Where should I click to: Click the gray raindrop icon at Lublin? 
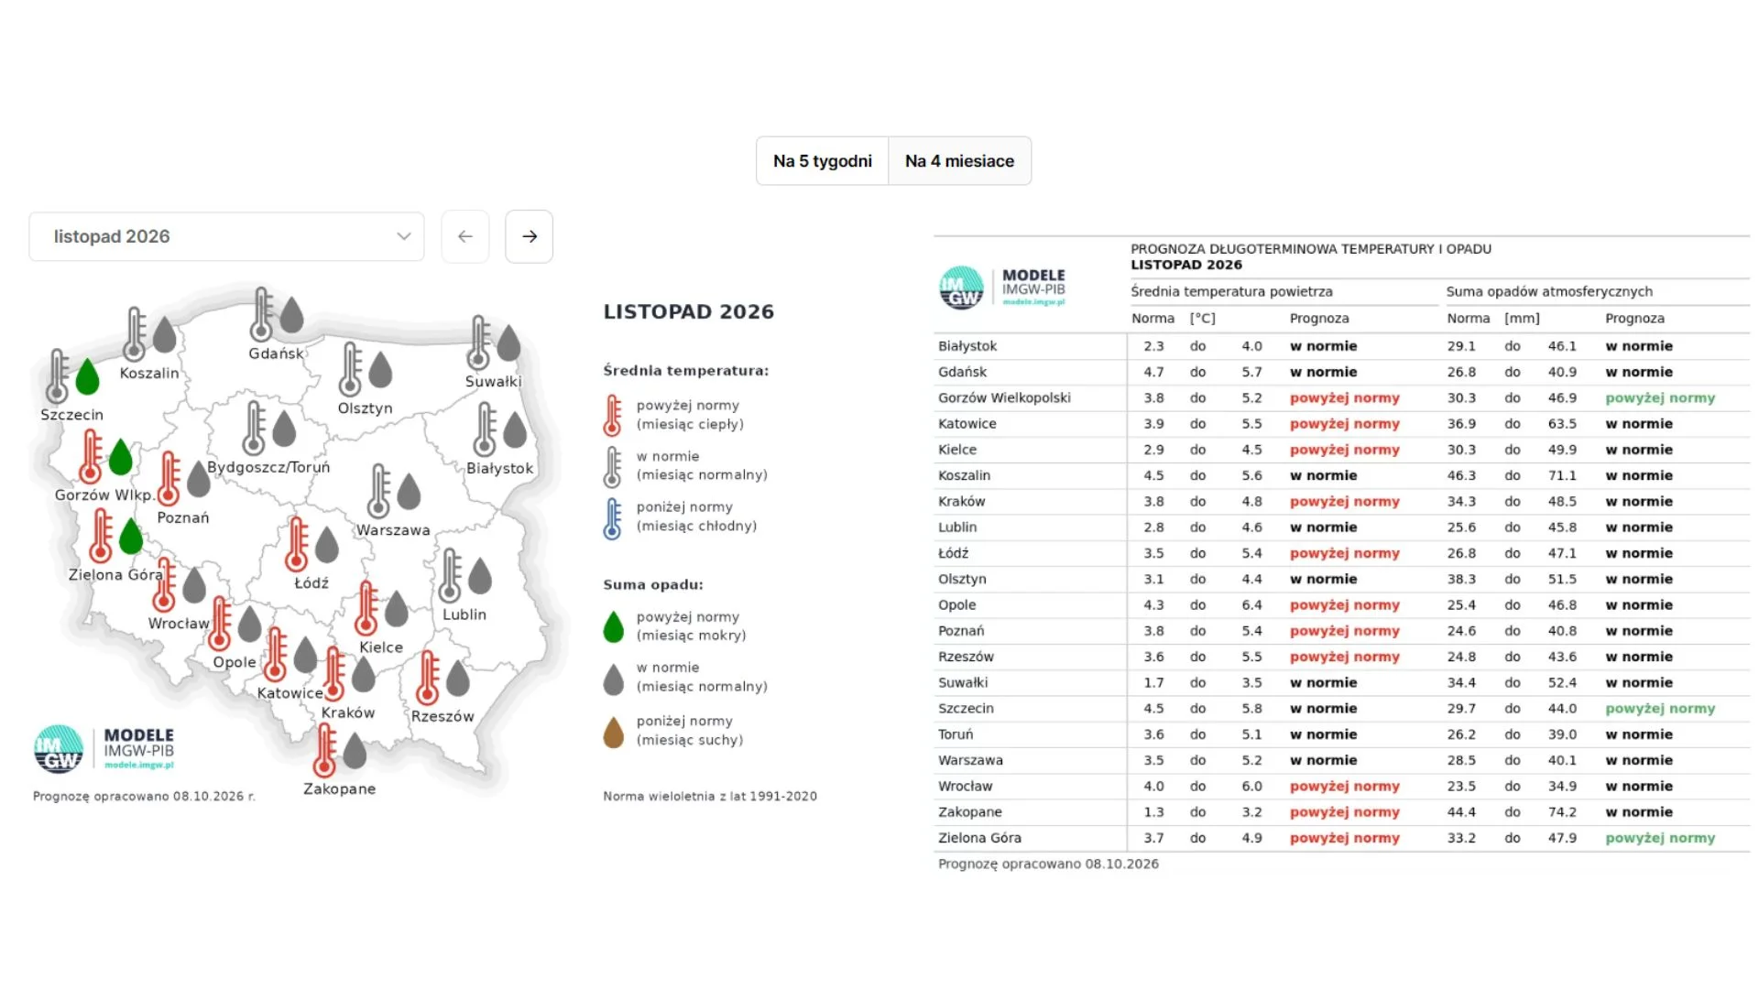coord(480,576)
